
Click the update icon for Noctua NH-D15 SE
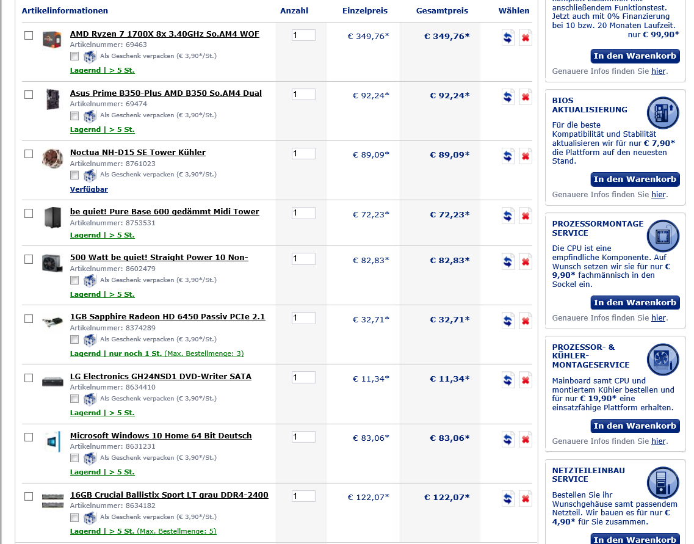click(508, 156)
